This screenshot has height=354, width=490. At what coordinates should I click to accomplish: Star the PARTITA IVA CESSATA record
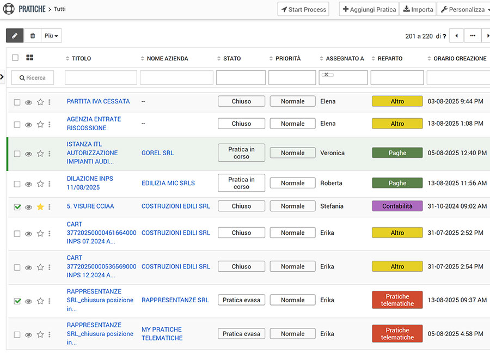pos(40,102)
